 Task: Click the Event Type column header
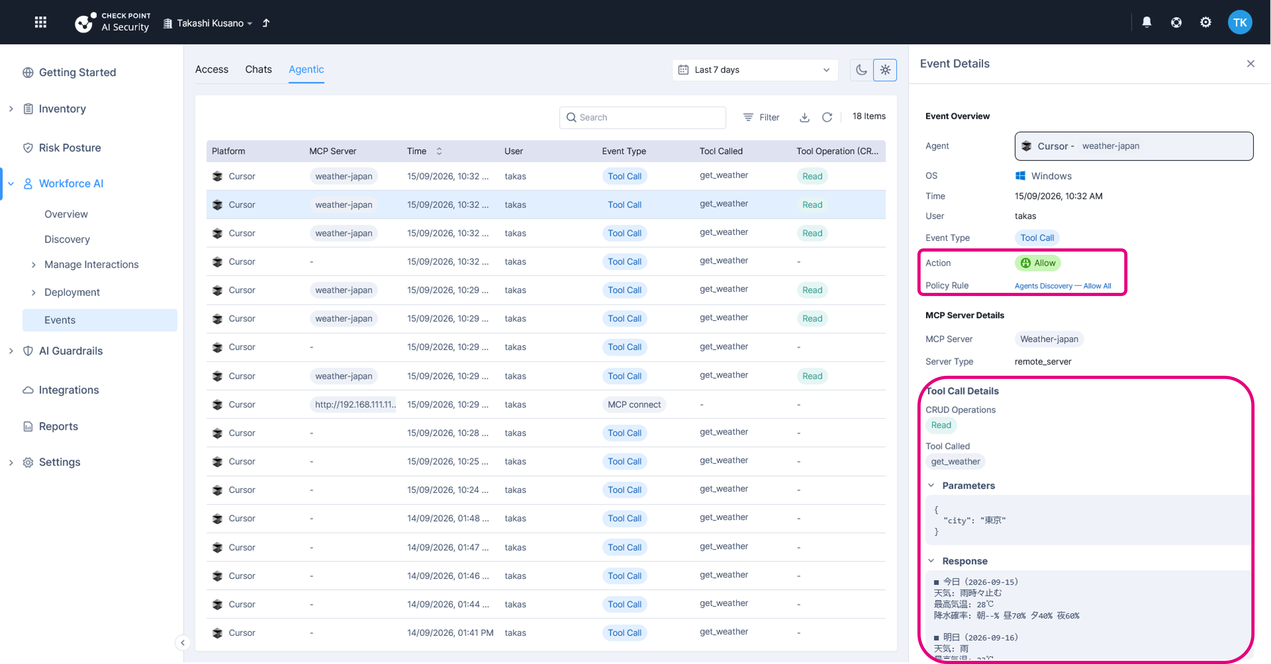coord(624,151)
